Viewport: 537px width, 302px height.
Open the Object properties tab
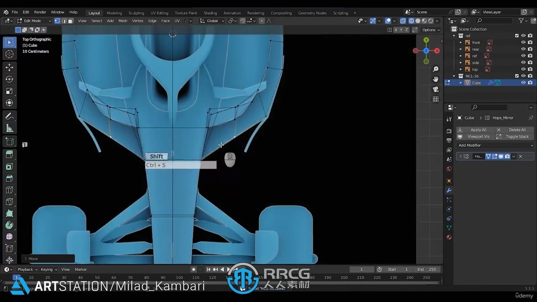[x=449, y=181]
